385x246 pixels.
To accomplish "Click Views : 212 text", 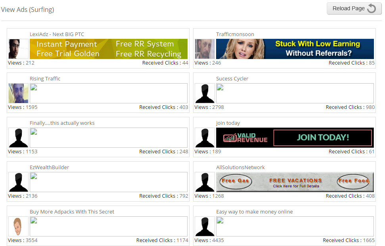I will click(x=21, y=63).
